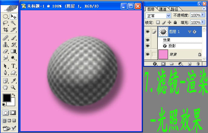Select the Hand tool
Image resolution: width=208 pixels, height=133 pixels.
[5, 87]
